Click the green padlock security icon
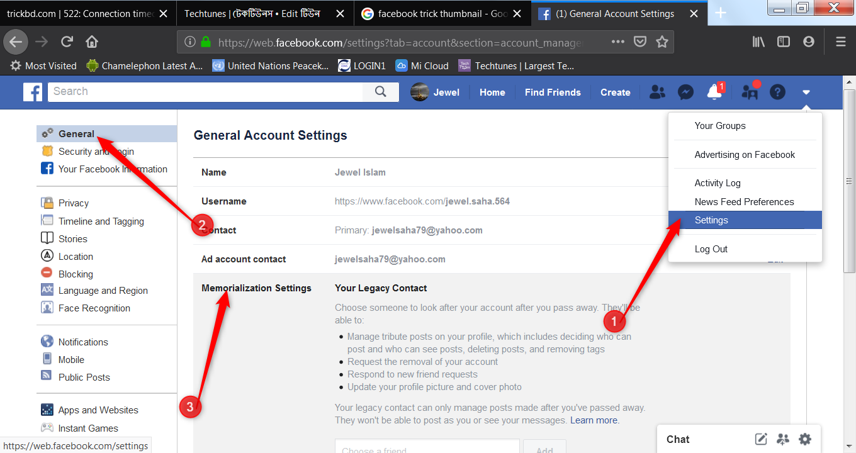This screenshot has height=453, width=856. pyautogui.click(x=205, y=42)
